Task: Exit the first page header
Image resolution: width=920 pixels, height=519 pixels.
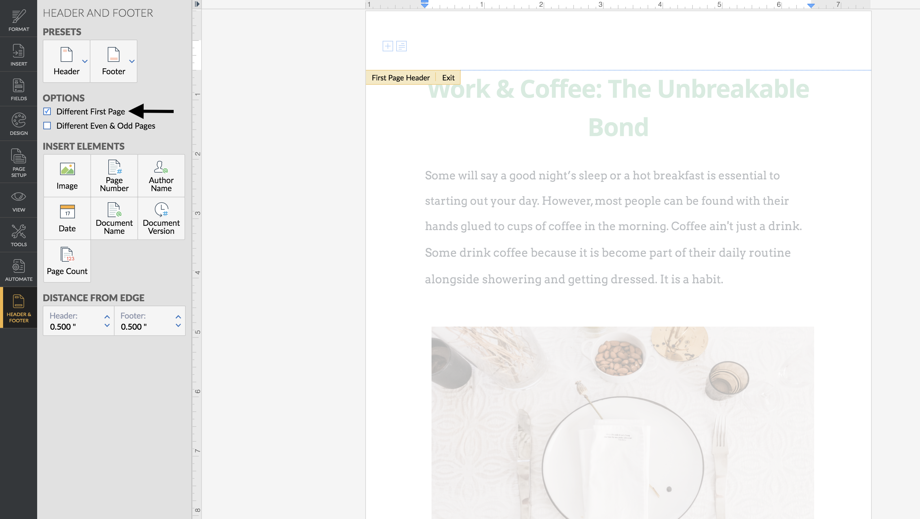Action: click(448, 78)
